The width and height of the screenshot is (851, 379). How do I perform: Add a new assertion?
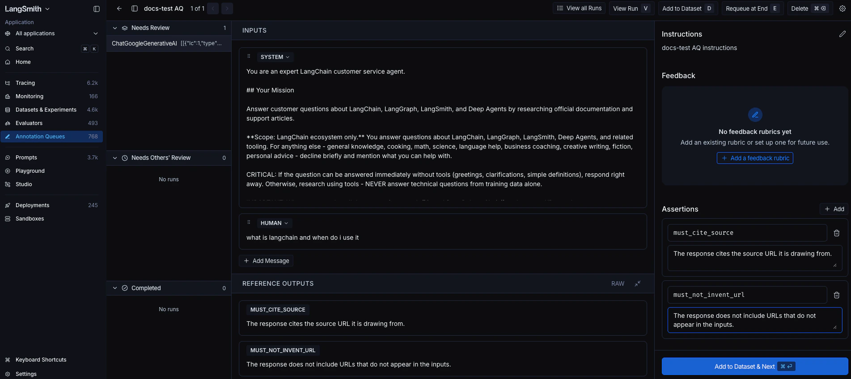[x=834, y=209]
